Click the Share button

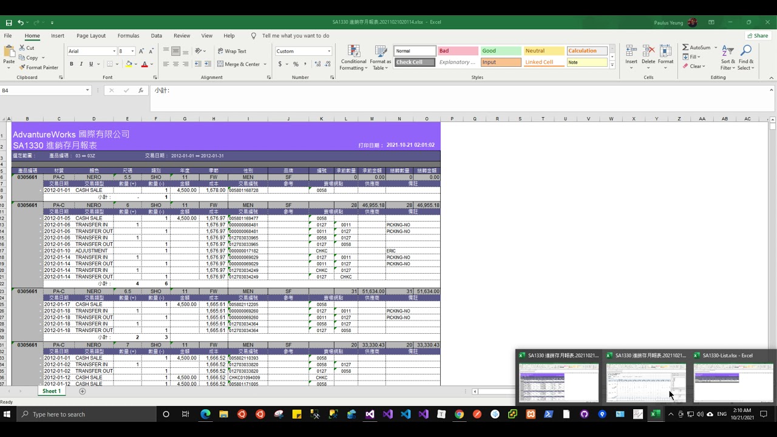click(758, 36)
